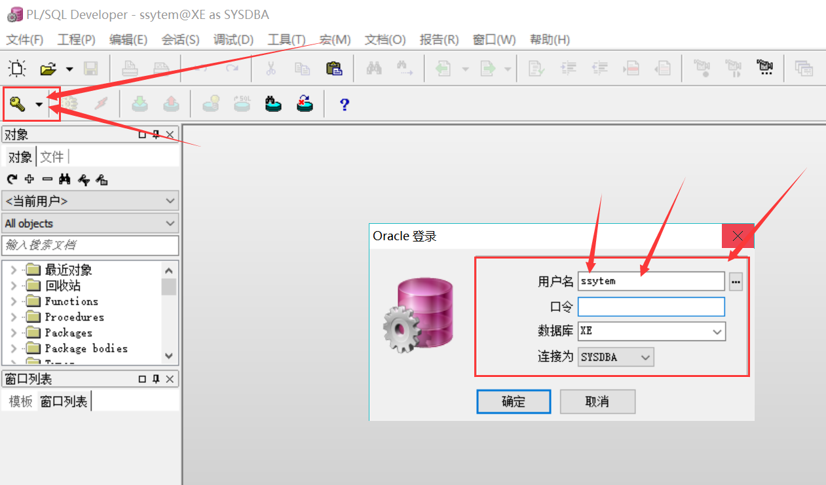The height and width of the screenshot is (485, 826).
Task: Click the Refresh objects icon in browser
Action: coord(12,179)
